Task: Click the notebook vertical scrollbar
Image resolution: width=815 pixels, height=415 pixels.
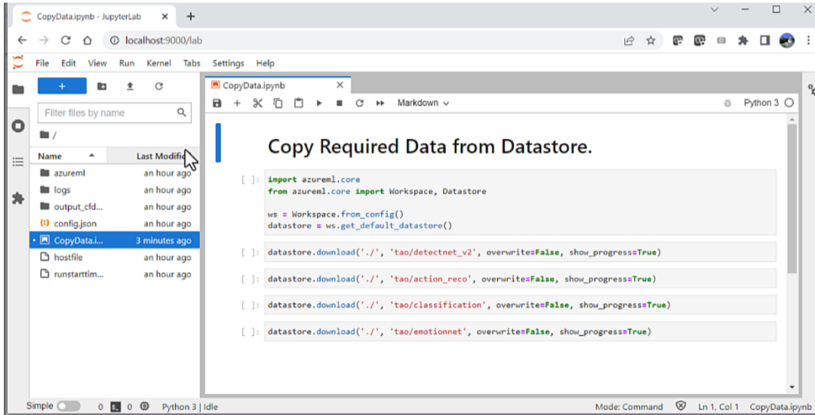Action: pos(791,198)
